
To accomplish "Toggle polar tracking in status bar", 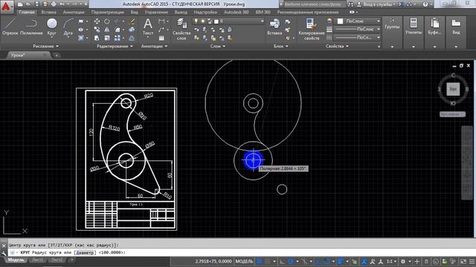I will coord(291,261).
